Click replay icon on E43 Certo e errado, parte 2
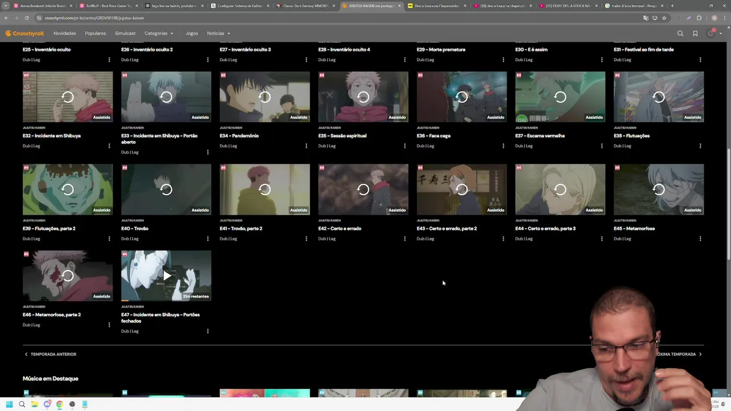 [x=461, y=190]
